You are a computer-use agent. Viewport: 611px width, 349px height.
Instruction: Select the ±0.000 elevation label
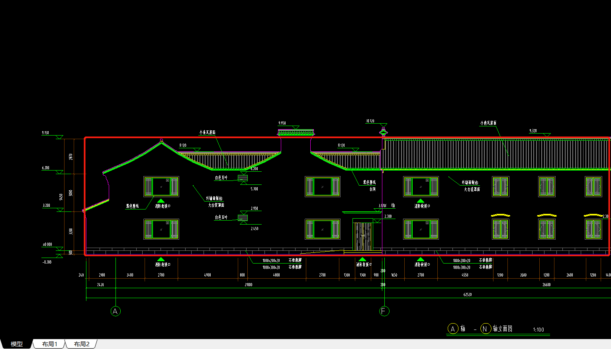click(x=47, y=244)
